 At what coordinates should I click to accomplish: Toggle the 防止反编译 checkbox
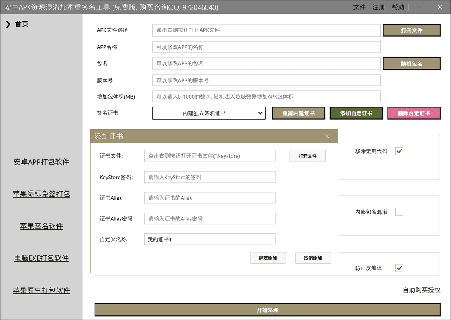click(x=399, y=268)
